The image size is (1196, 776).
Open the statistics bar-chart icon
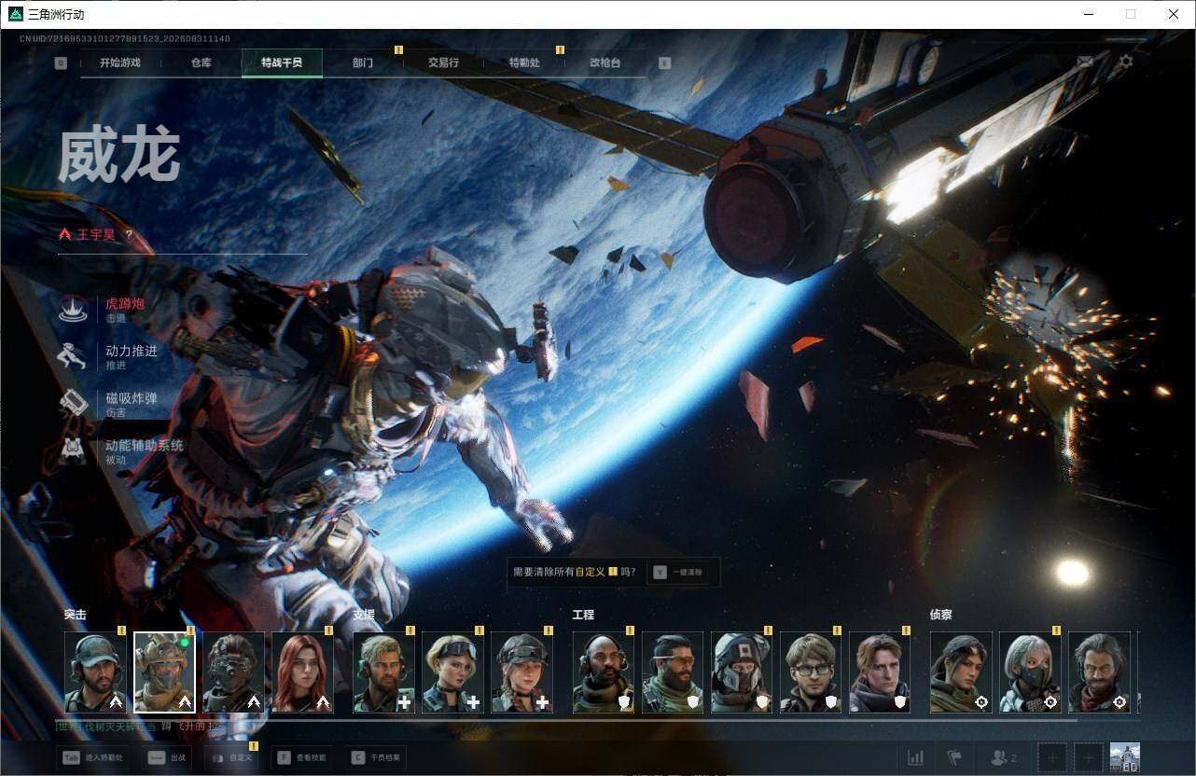[x=915, y=757]
